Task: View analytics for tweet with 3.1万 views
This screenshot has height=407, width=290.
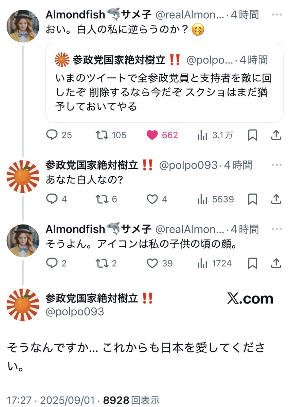Action: pos(215,135)
